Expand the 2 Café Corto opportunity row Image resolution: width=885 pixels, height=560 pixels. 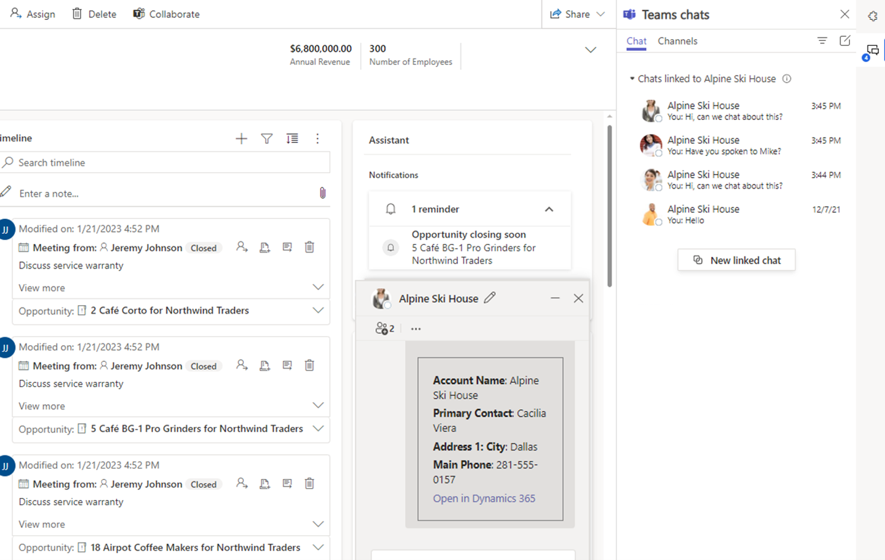317,310
